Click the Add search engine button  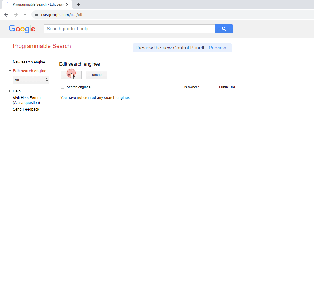pyautogui.click(x=71, y=75)
